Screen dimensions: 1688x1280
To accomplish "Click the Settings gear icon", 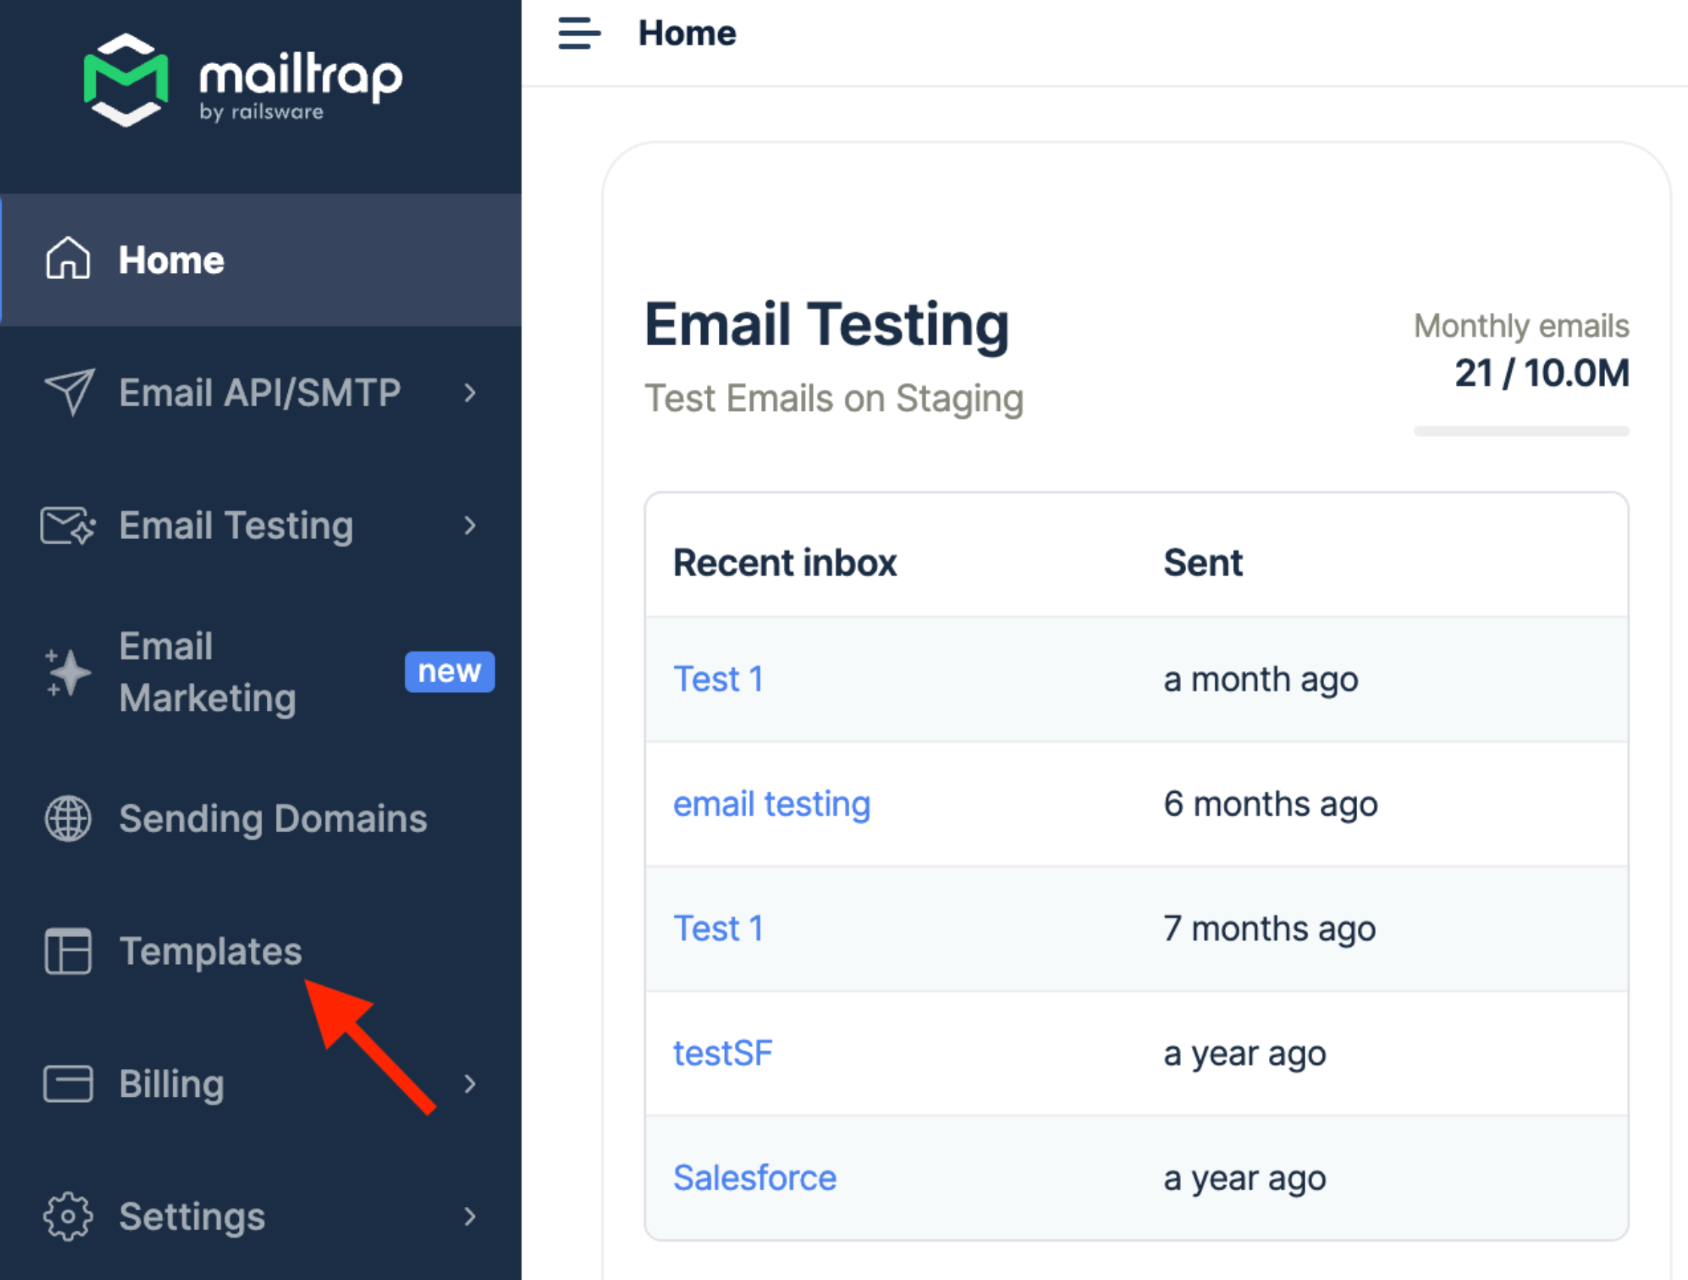I will point(68,1217).
